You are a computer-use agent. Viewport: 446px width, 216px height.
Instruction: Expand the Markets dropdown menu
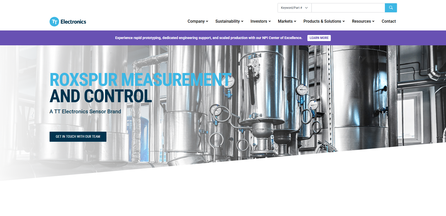click(287, 21)
